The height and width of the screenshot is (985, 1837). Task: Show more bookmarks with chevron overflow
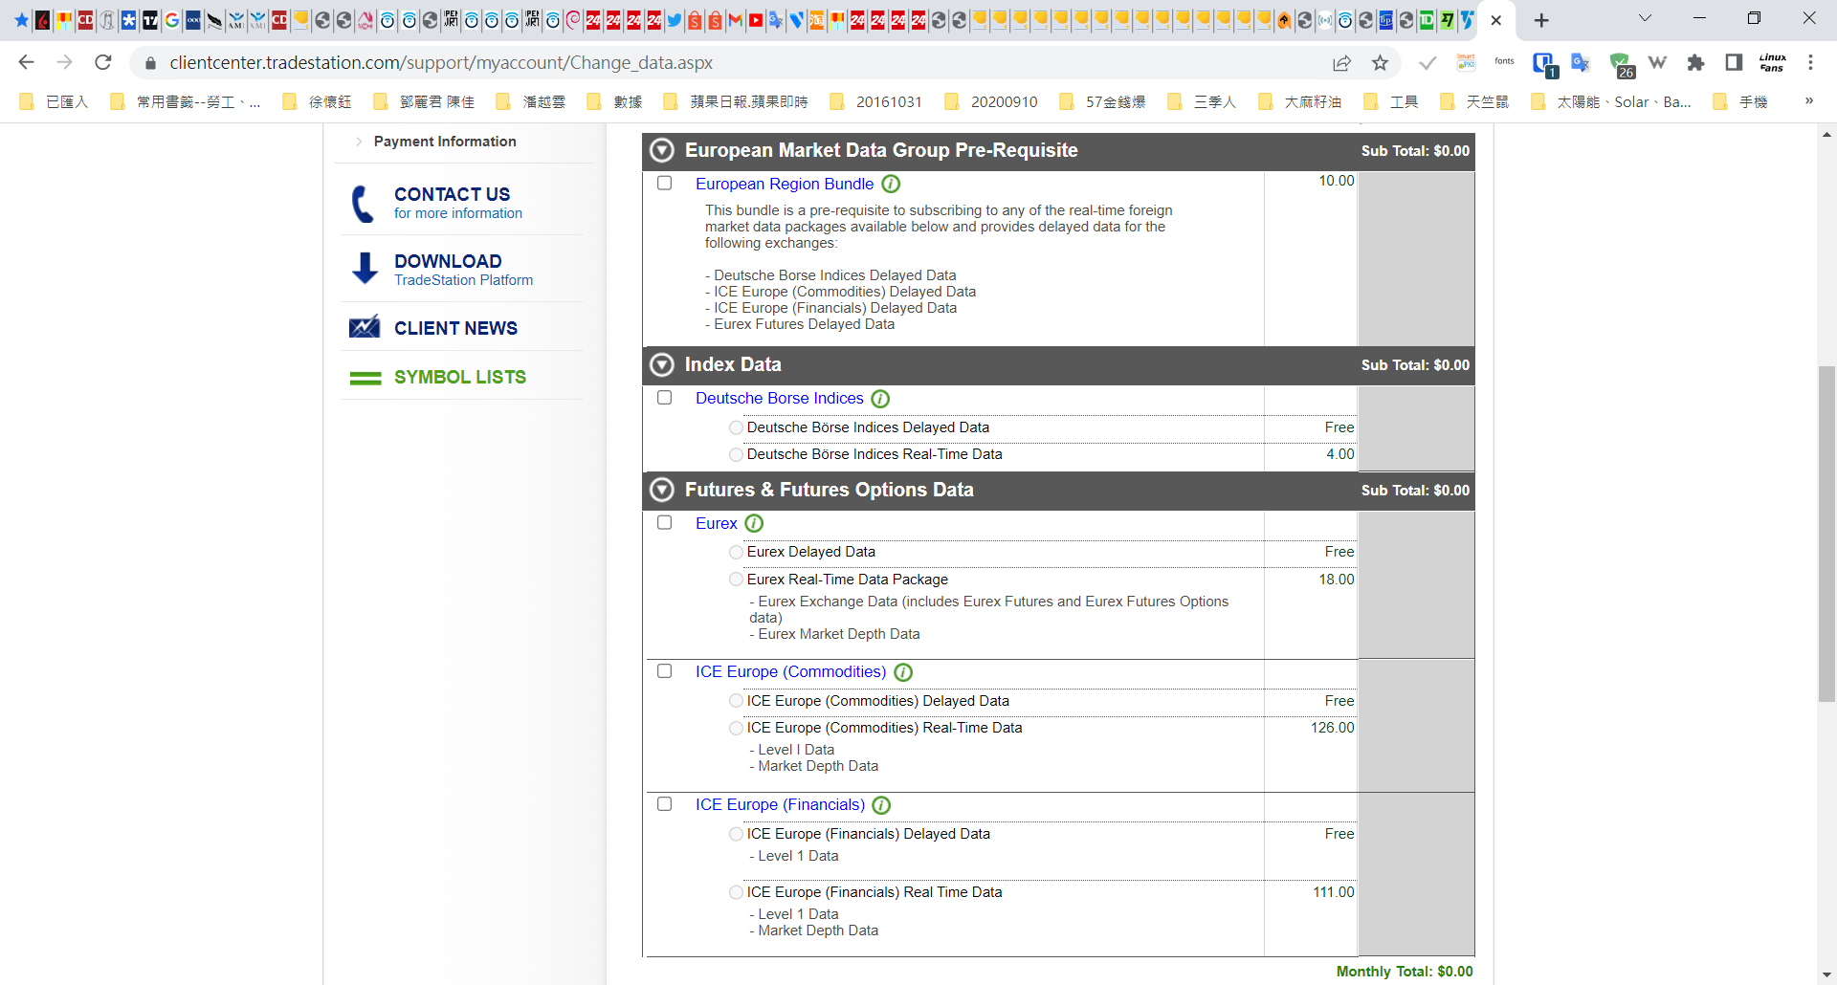1808,100
